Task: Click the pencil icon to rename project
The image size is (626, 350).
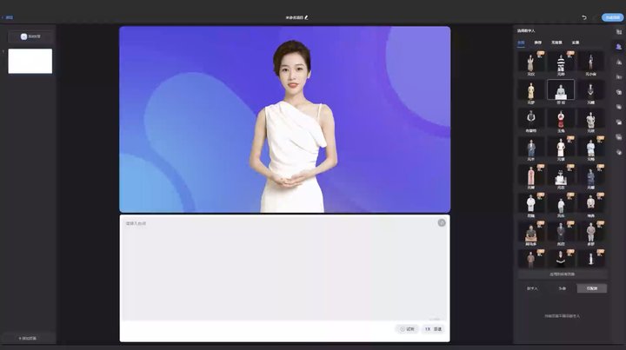Action: (306, 17)
